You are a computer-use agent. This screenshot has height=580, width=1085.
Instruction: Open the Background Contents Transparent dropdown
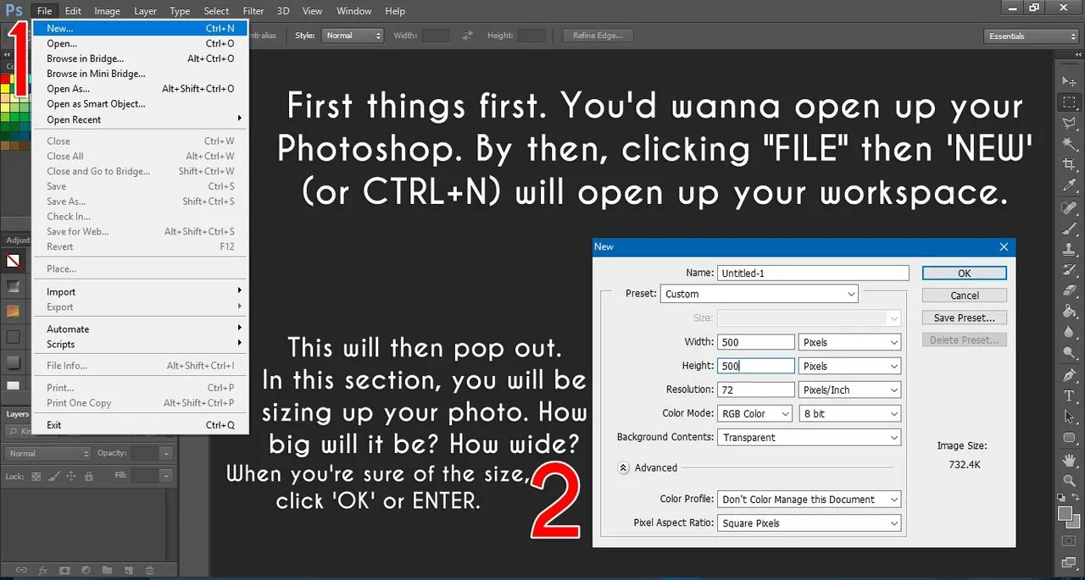pos(809,438)
